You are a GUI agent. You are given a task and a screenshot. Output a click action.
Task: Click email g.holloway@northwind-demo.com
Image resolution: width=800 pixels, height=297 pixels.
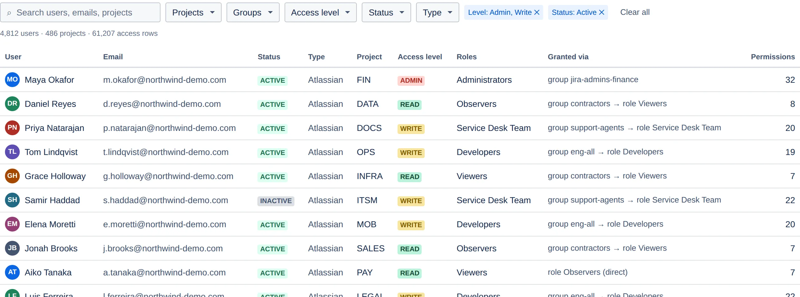click(x=168, y=176)
